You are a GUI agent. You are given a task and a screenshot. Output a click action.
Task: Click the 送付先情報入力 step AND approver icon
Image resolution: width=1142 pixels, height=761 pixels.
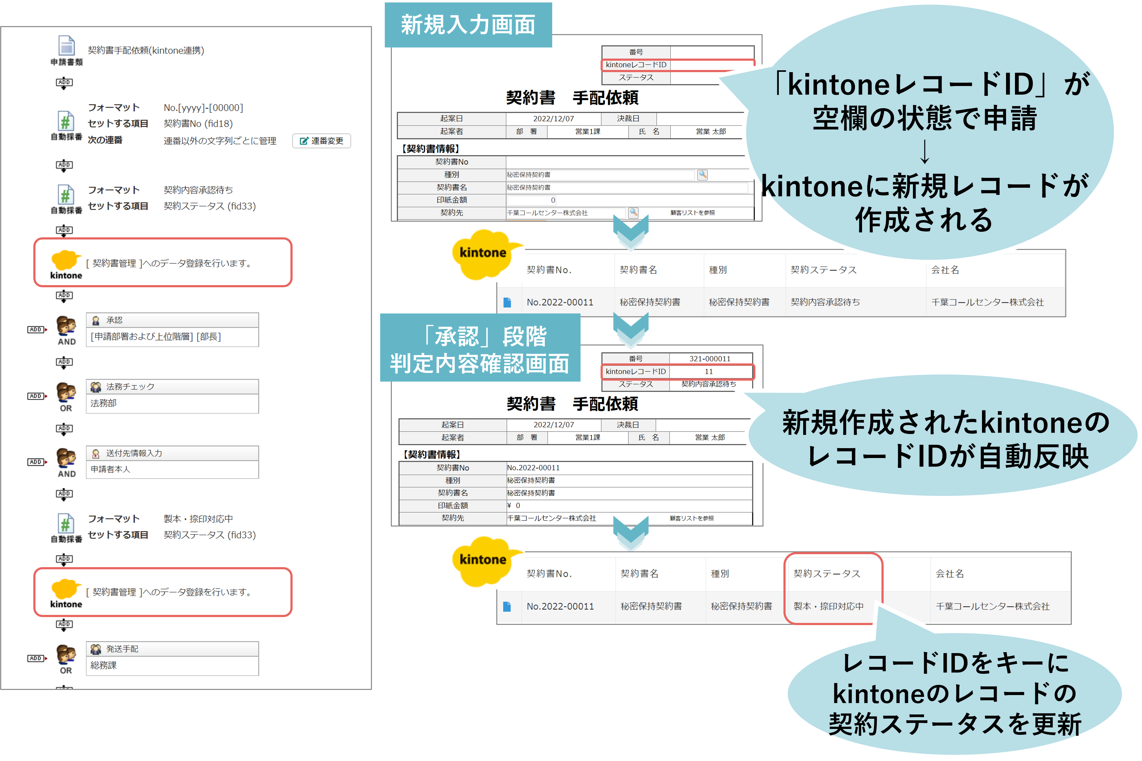(x=66, y=458)
